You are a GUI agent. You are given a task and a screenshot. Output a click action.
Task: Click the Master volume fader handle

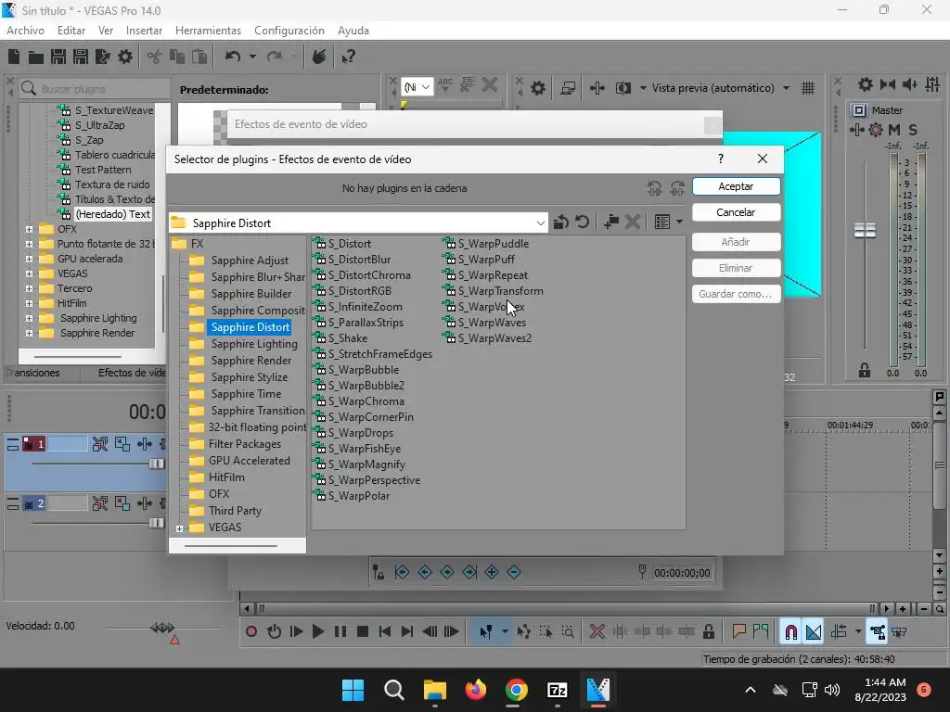click(865, 231)
